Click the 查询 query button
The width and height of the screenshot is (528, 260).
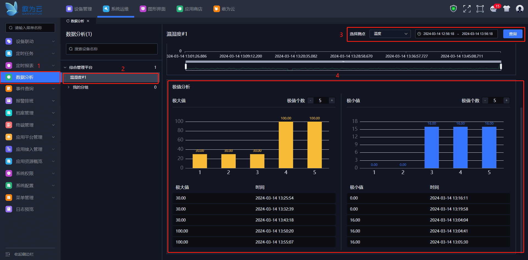(513, 34)
